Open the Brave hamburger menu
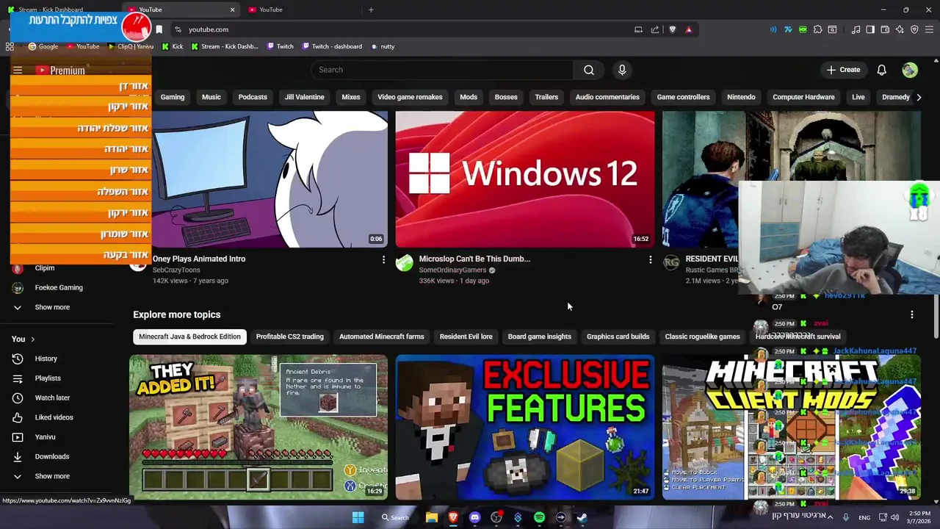Viewport: 940px width, 529px height. [930, 29]
